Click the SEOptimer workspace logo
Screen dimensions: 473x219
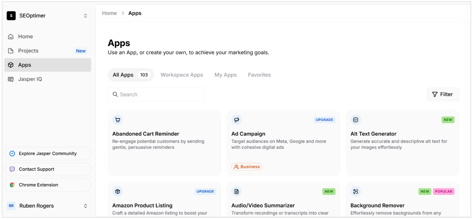pyautogui.click(x=11, y=16)
